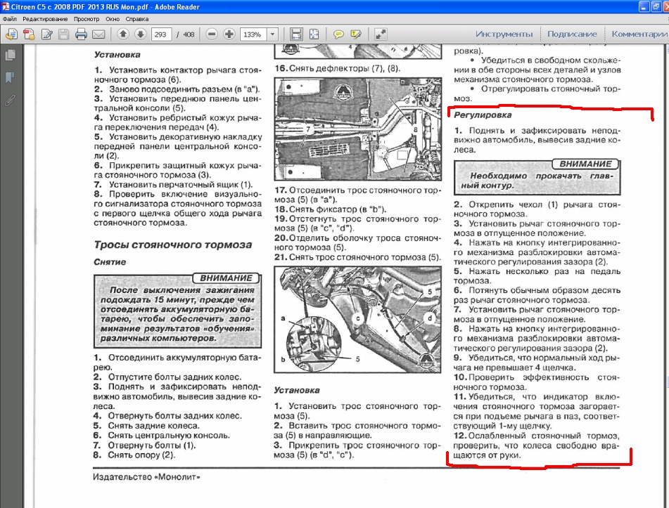The image size is (669, 508).
Task: Open the Инструменты pane
Action: coord(504,34)
